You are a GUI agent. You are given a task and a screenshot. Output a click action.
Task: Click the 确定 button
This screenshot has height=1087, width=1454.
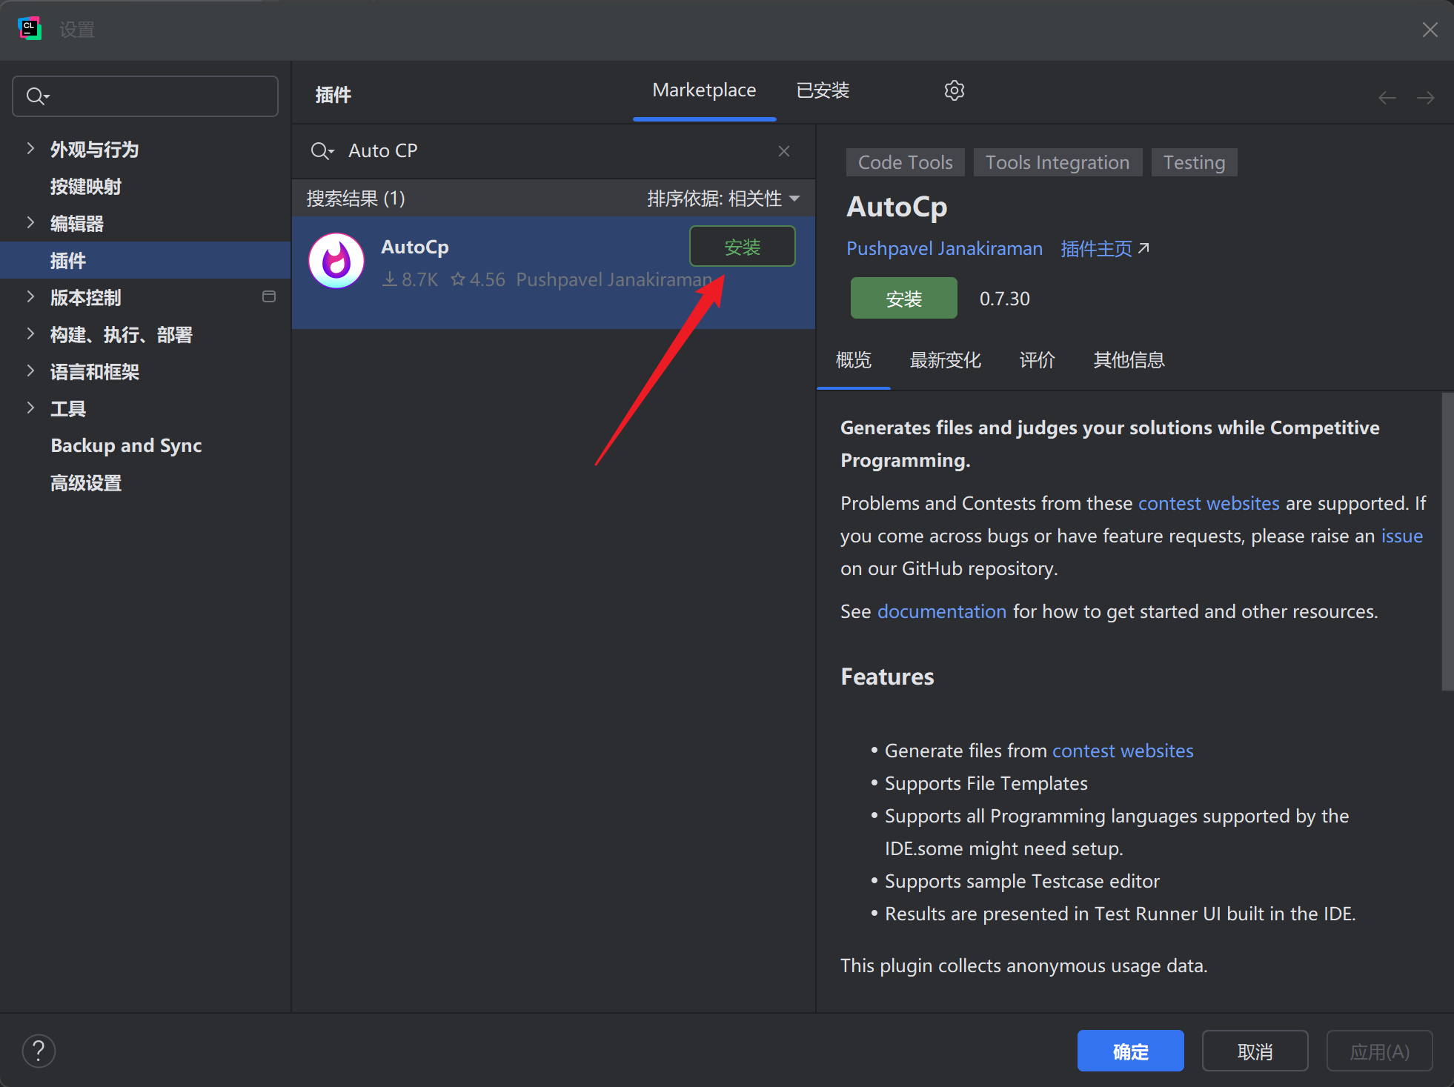point(1130,1051)
